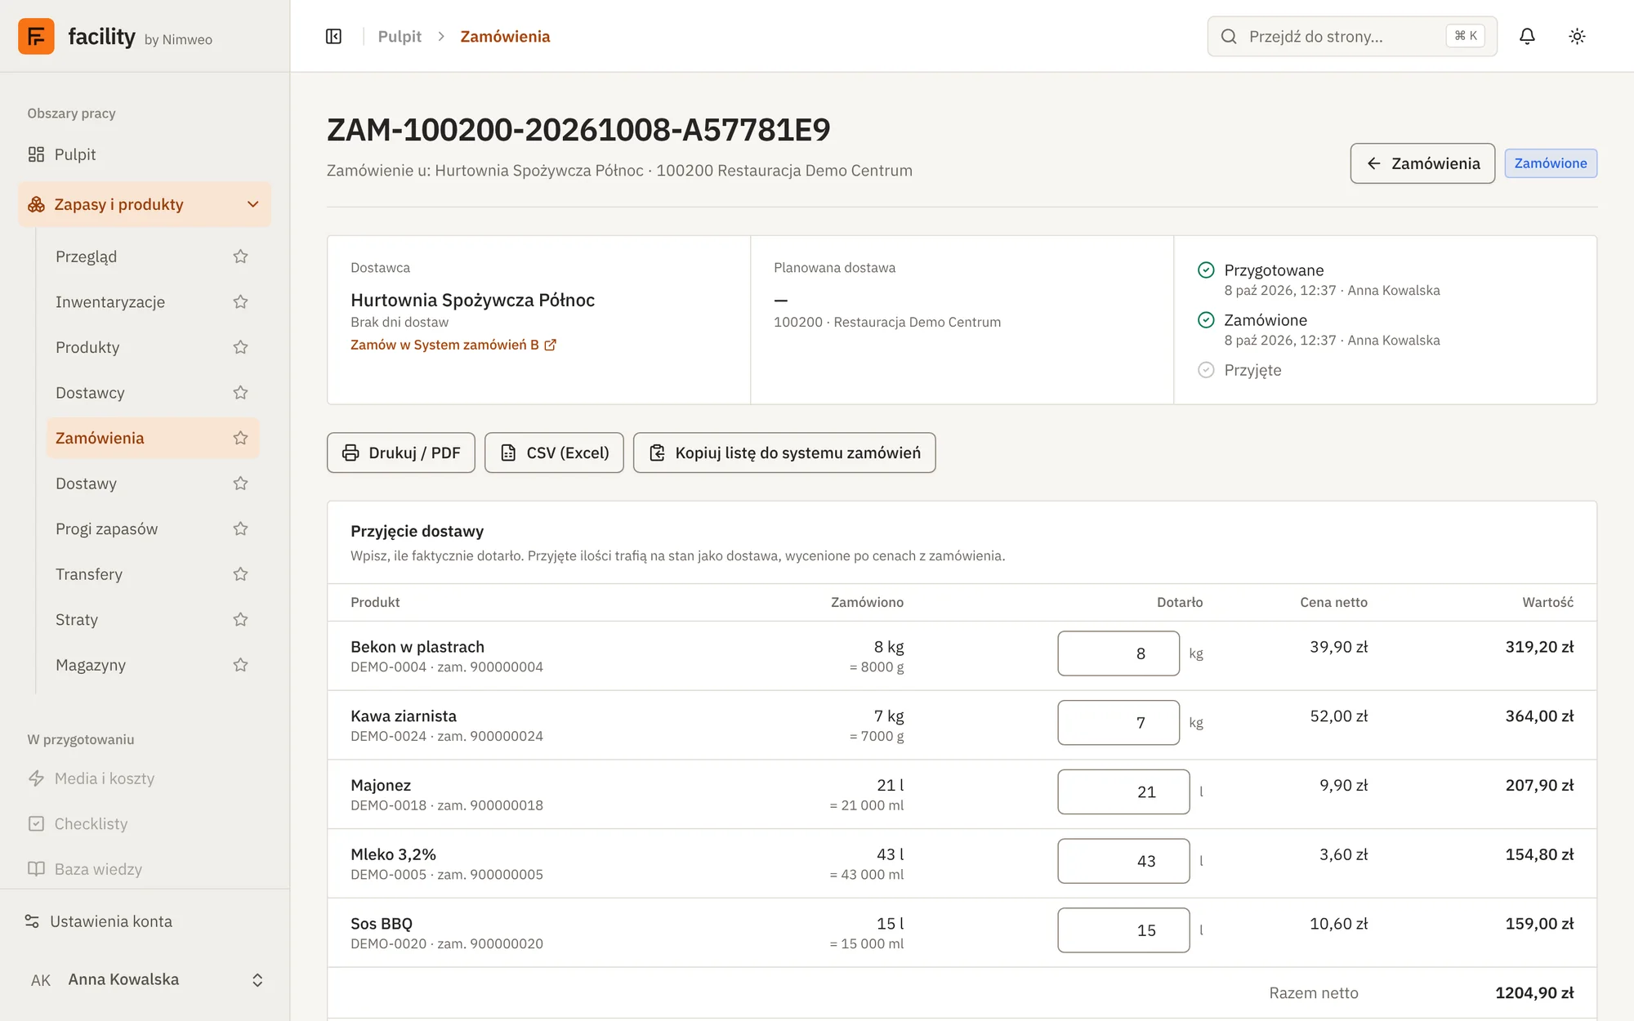Collapse the sidebar panel icon
Viewport: 1634px width, 1021px height.
(333, 36)
